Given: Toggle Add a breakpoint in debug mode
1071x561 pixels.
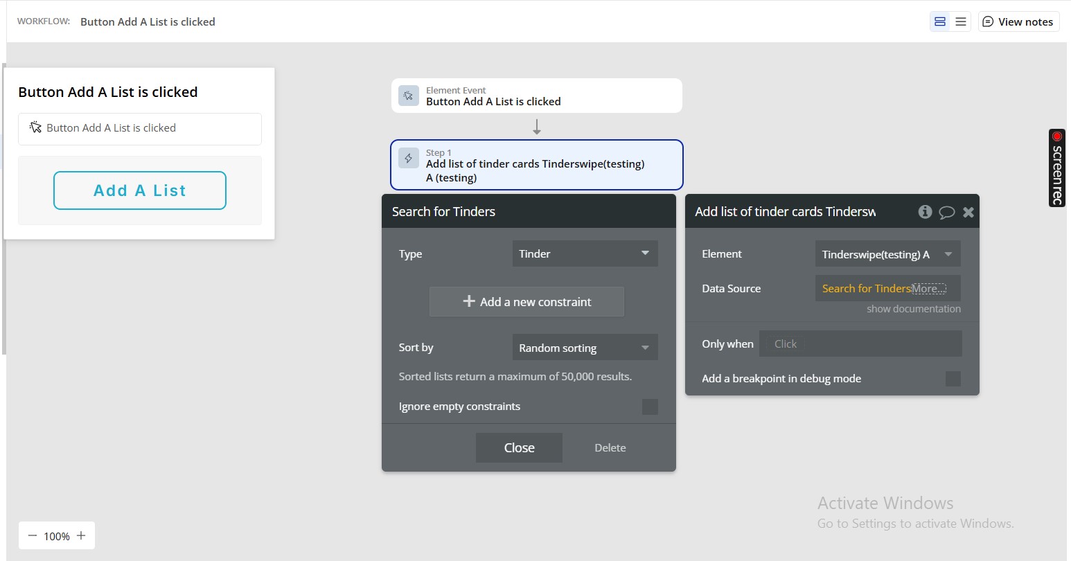Looking at the screenshot, I should click(x=953, y=379).
